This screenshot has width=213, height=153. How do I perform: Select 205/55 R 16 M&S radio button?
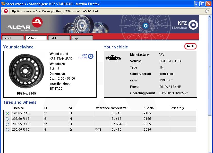pyautogui.click(x=7, y=130)
